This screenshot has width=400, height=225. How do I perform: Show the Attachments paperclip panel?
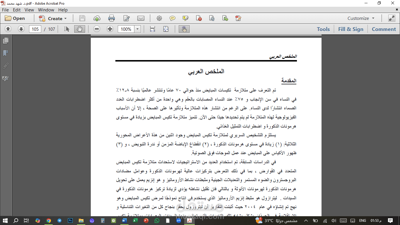click(x=6, y=66)
